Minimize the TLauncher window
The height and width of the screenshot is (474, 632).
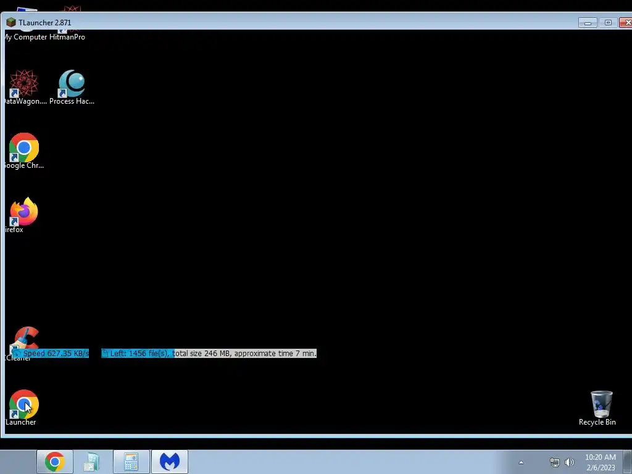[588, 23]
